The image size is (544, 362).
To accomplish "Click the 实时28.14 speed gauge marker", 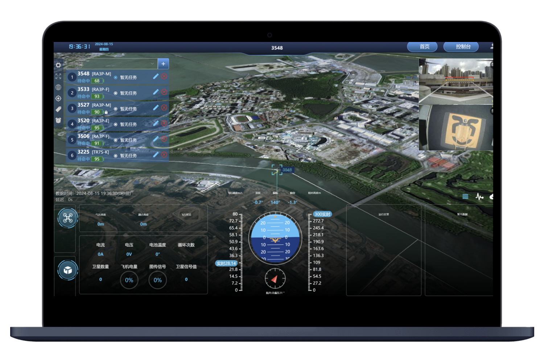I will [x=226, y=263].
